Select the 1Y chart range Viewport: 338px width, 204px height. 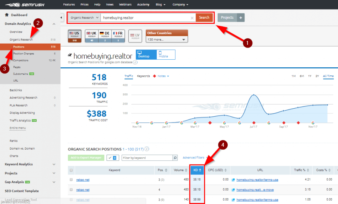309,76
